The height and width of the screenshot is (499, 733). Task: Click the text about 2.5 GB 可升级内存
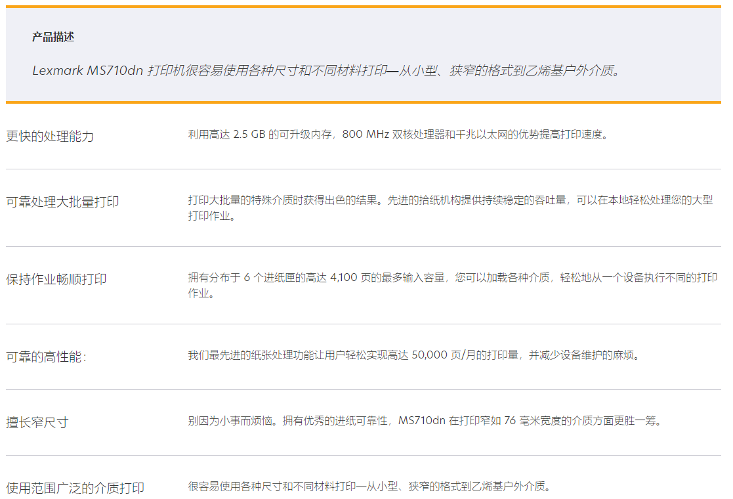pos(399,135)
